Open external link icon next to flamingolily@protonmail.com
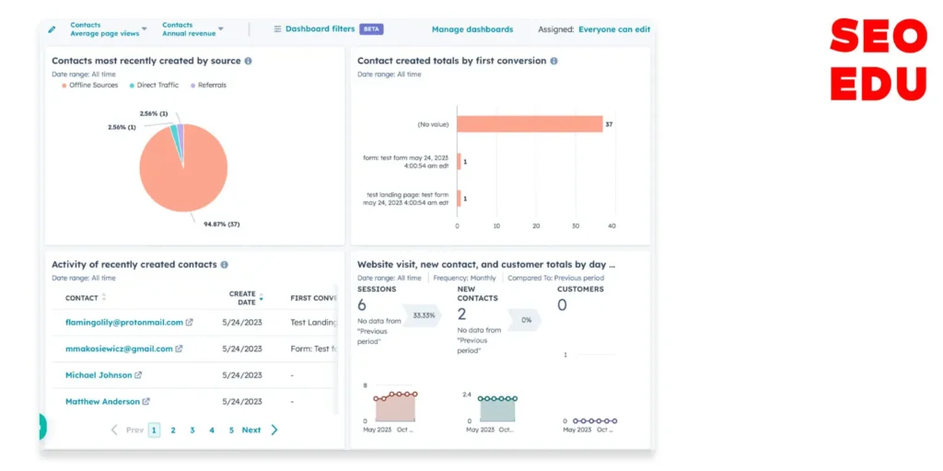Image resolution: width=943 pixels, height=471 pixels. 190,323
